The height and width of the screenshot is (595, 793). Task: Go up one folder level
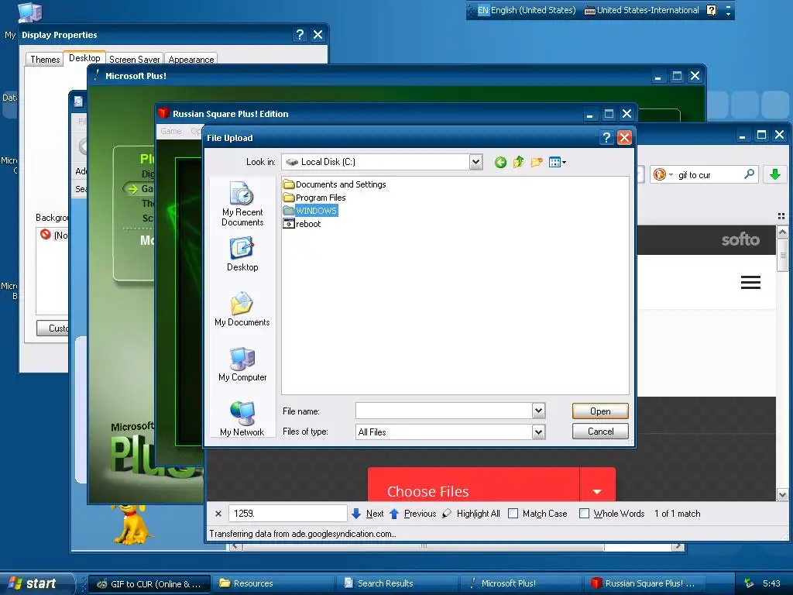518,163
